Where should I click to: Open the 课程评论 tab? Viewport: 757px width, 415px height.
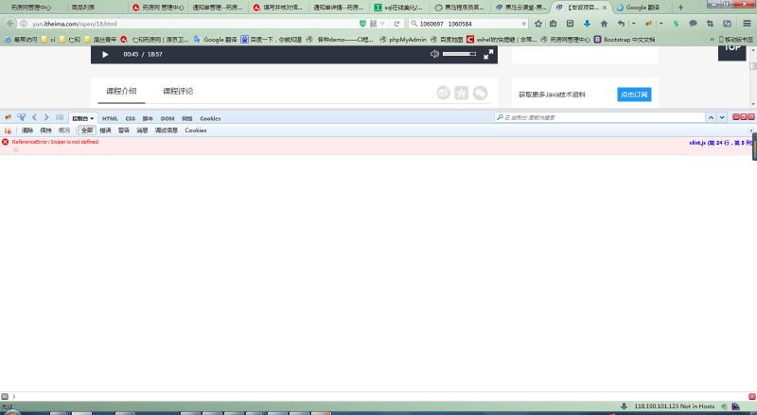pos(178,91)
